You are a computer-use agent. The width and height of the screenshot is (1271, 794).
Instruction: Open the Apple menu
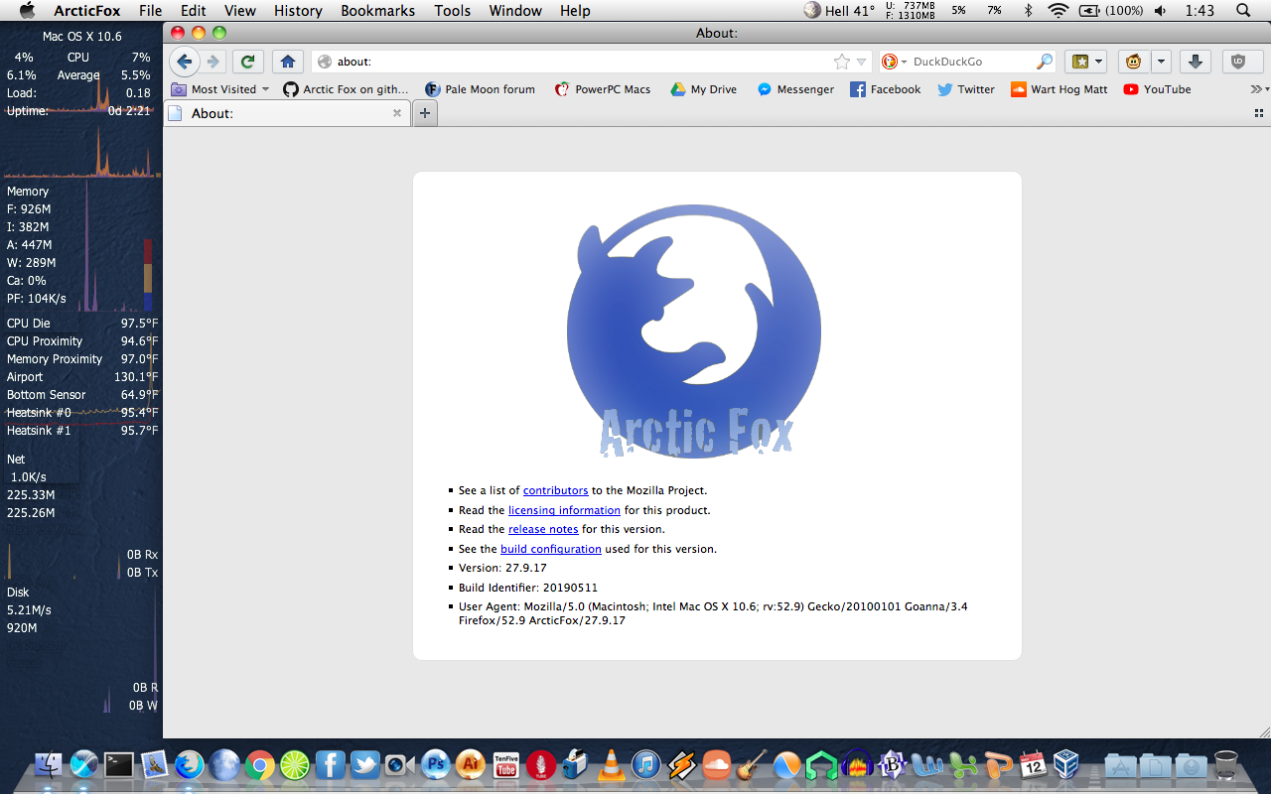coord(27,11)
